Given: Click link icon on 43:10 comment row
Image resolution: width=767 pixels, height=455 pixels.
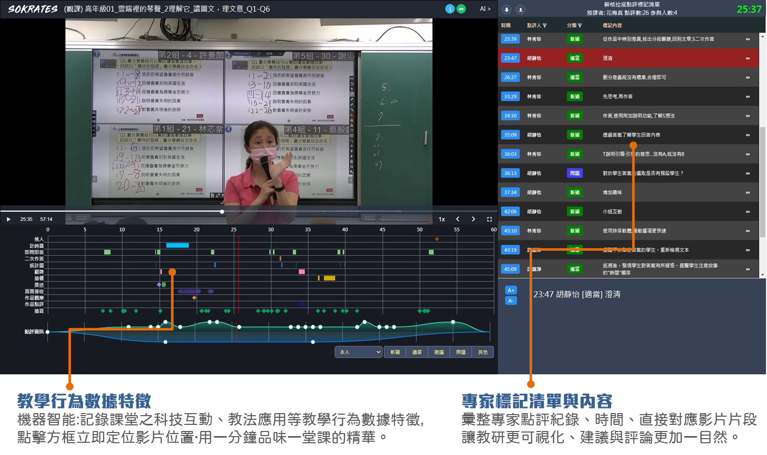Looking at the screenshot, I should click(748, 231).
